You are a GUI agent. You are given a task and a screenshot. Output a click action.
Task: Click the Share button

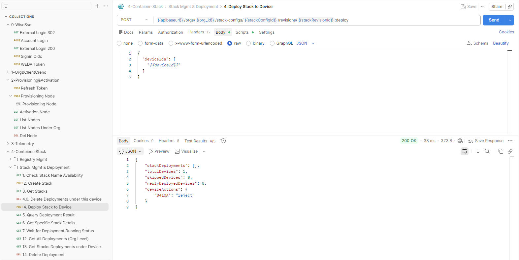coord(497,7)
